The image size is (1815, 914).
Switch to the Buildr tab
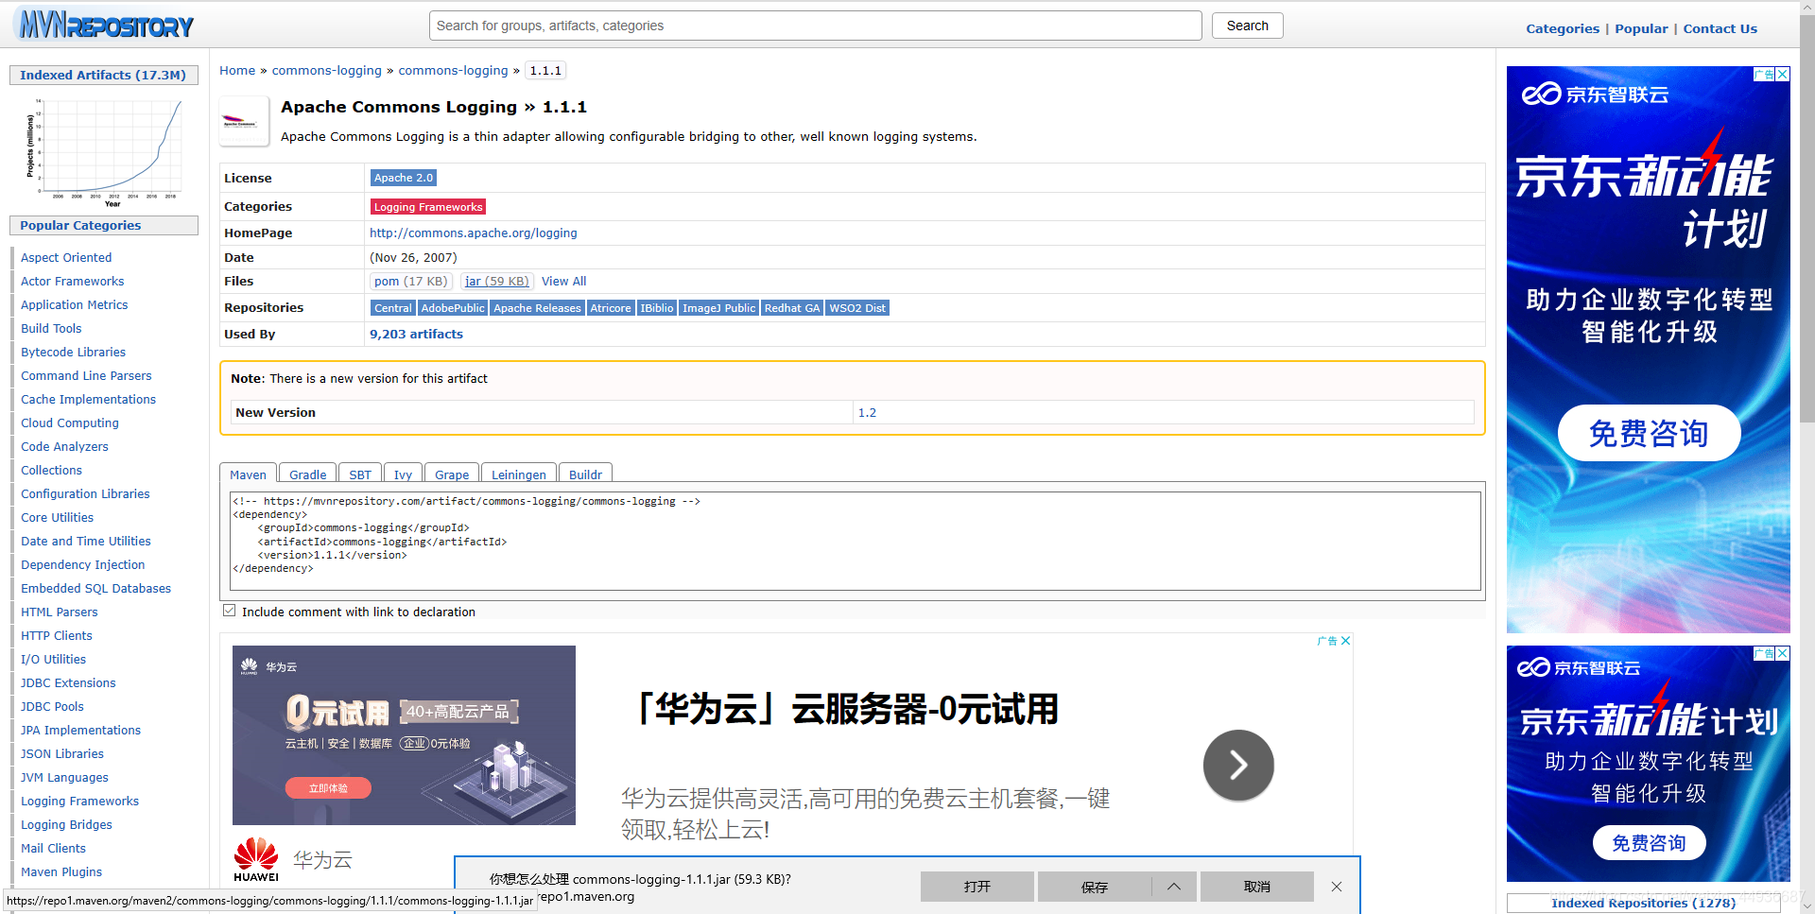point(585,474)
